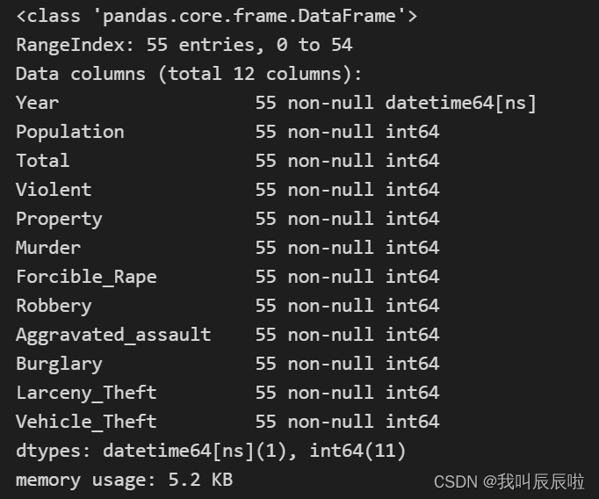The height and width of the screenshot is (499, 599).
Task: Click the Year column name
Action: (38, 103)
